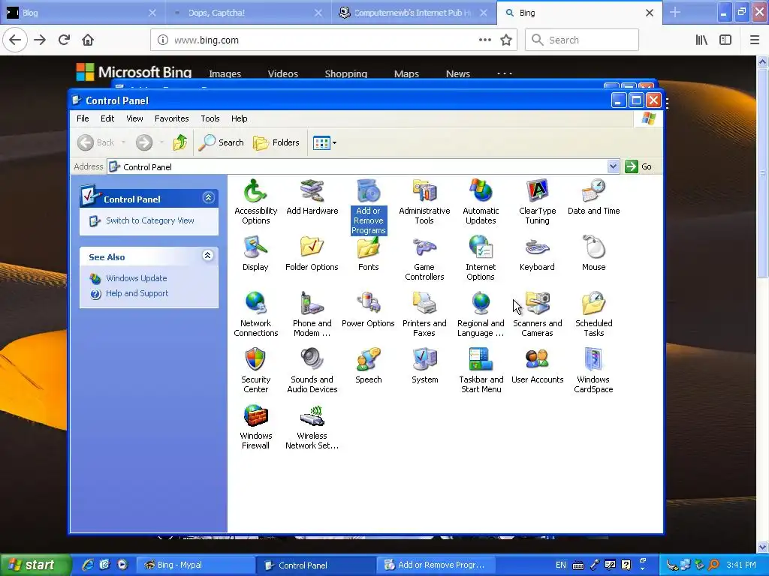This screenshot has height=576, width=769.
Task: Open Internet Options applet
Action: [481, 258]
